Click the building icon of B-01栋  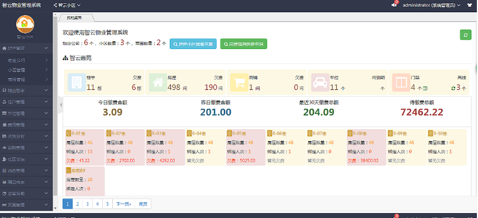pos(68,133)
